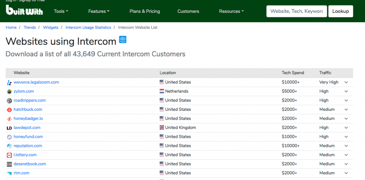This screenshot has height=180, width=365.
Task: Click the US flag in reputation.com row
Action: tap(162, 146)
